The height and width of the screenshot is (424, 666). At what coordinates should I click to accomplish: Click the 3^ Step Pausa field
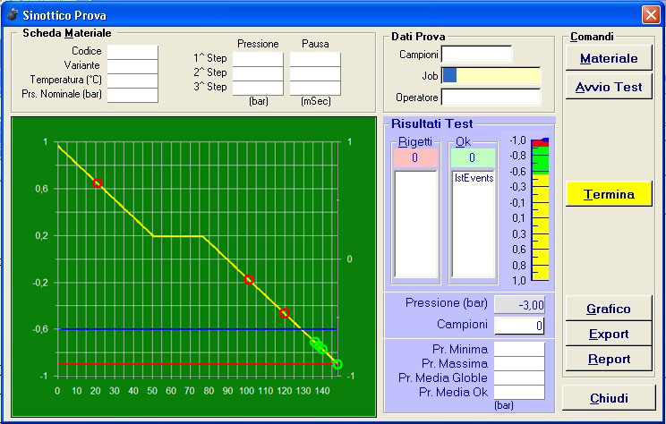[314, 88]
